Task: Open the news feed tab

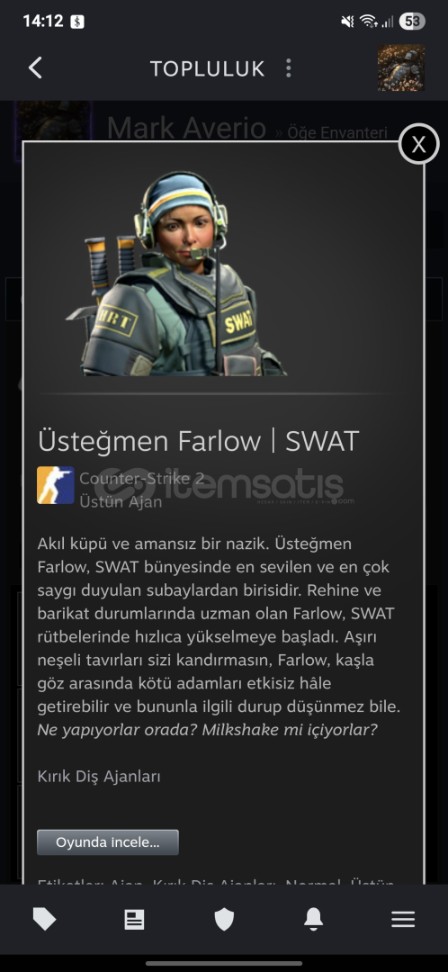Action: click(x=134, y=919)
